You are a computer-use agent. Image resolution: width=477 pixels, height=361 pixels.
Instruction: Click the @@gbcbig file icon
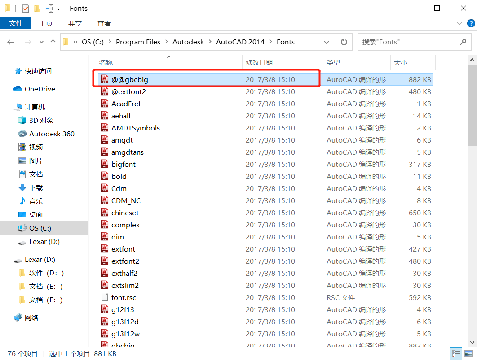[105, 79]
